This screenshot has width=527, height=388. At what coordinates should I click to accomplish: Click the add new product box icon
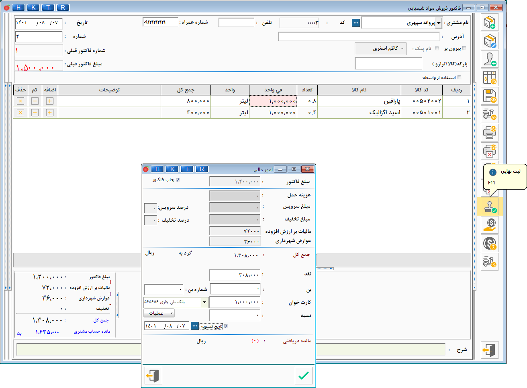[489, 22]
